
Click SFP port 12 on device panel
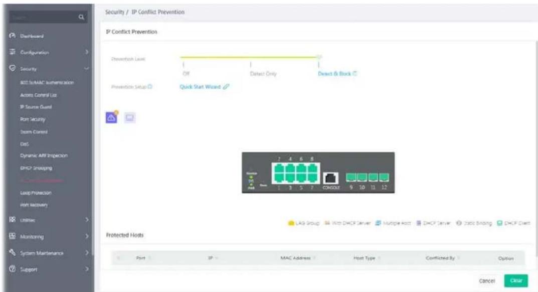[384, 177]
